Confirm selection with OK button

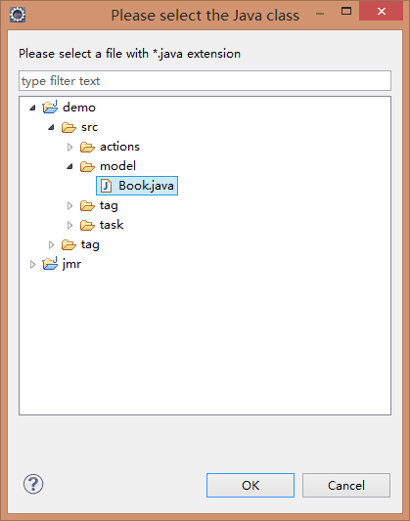(251, 485)
